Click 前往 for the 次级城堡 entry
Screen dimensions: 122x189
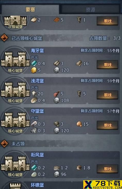[x=107, y=21]
